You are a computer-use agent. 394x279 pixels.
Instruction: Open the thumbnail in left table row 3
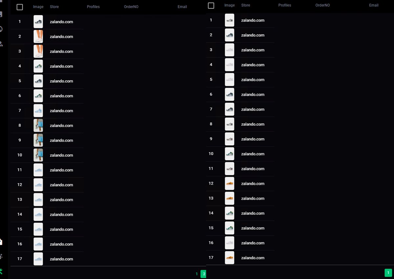click(38, 51)
